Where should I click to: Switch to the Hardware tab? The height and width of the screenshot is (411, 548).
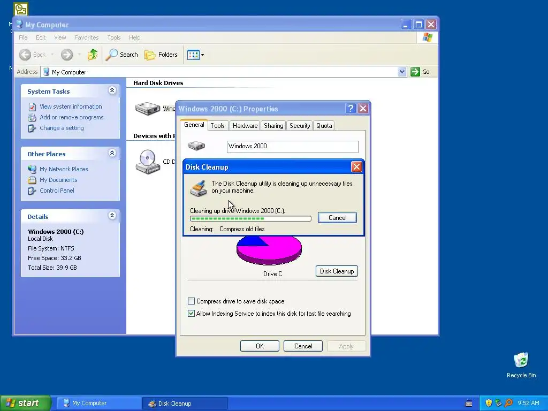click(245, 126)
